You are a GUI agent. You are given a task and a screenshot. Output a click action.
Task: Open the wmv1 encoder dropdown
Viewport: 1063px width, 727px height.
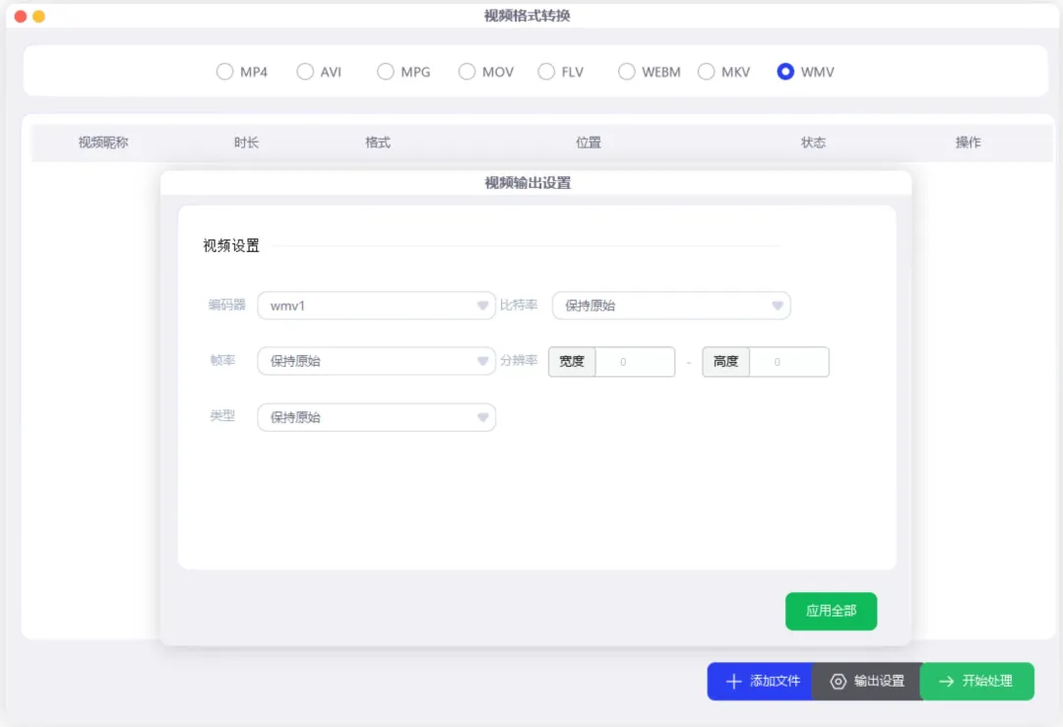pyautogui.click(x=376, y=306)
